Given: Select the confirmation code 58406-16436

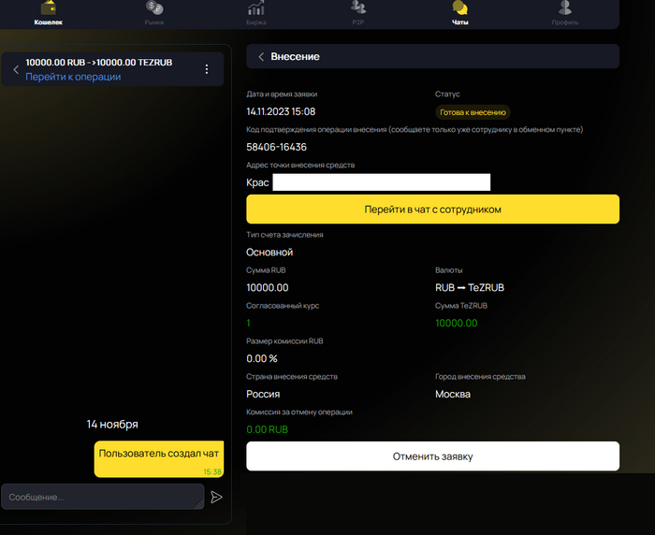Looking at the screenshot, I should coord(277,147).
